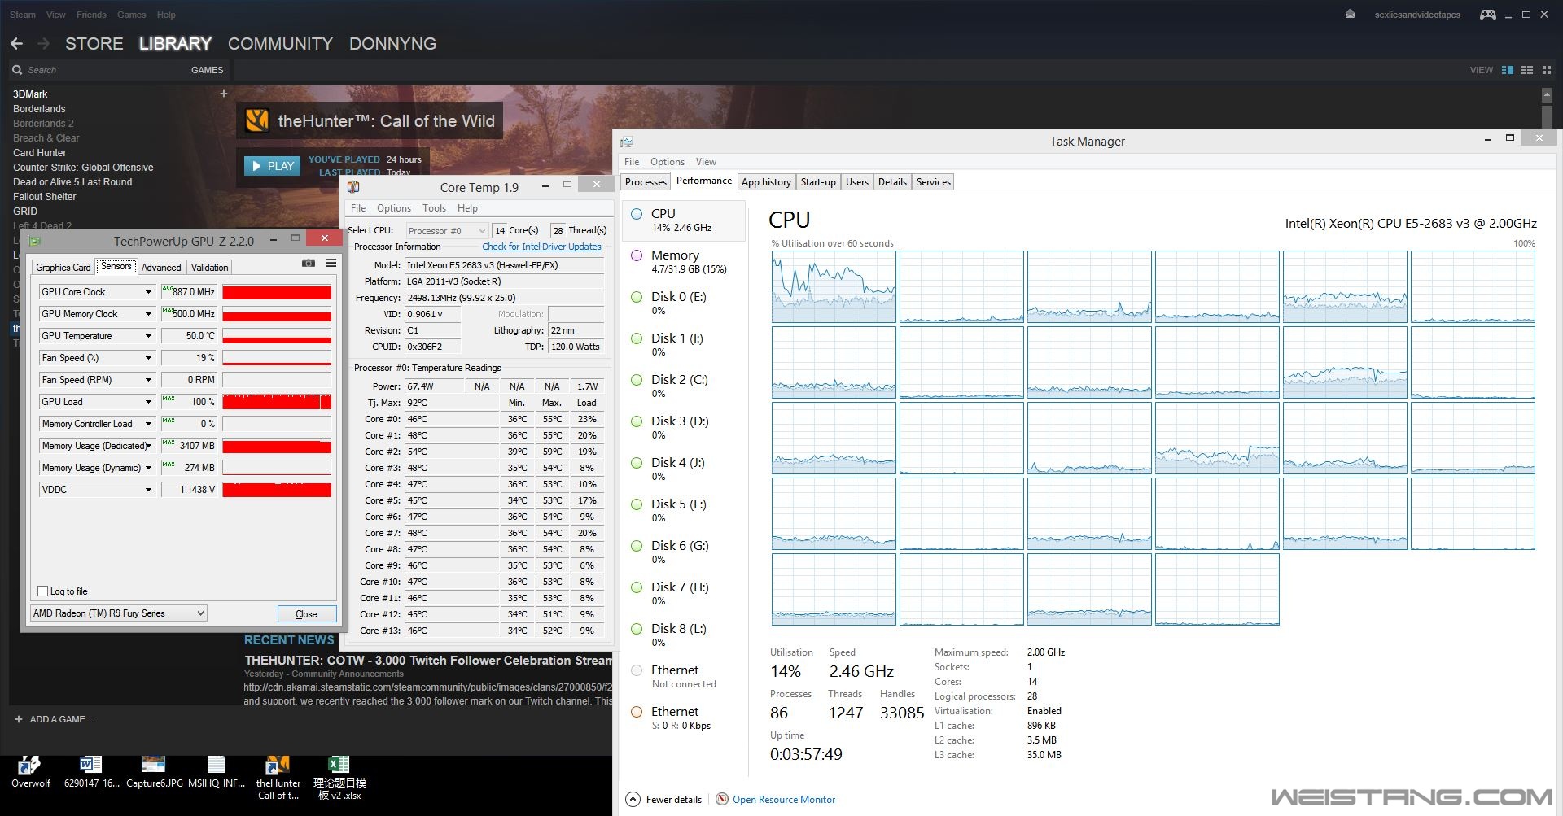Viewport: 1563px width, 816px height.
Task: Select Disk 0 (E:) in Task Manager
Action: pos(684,303)
